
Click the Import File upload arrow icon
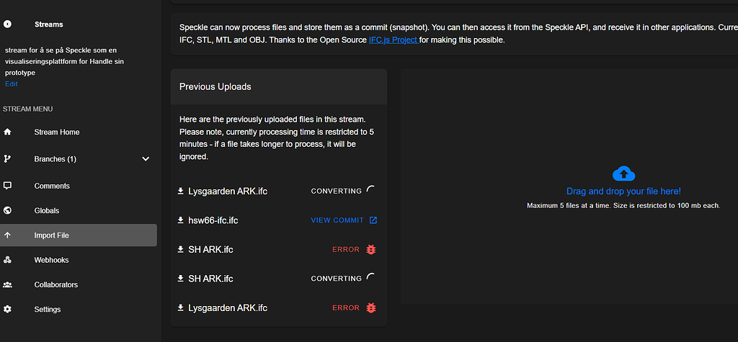[7, 235]
